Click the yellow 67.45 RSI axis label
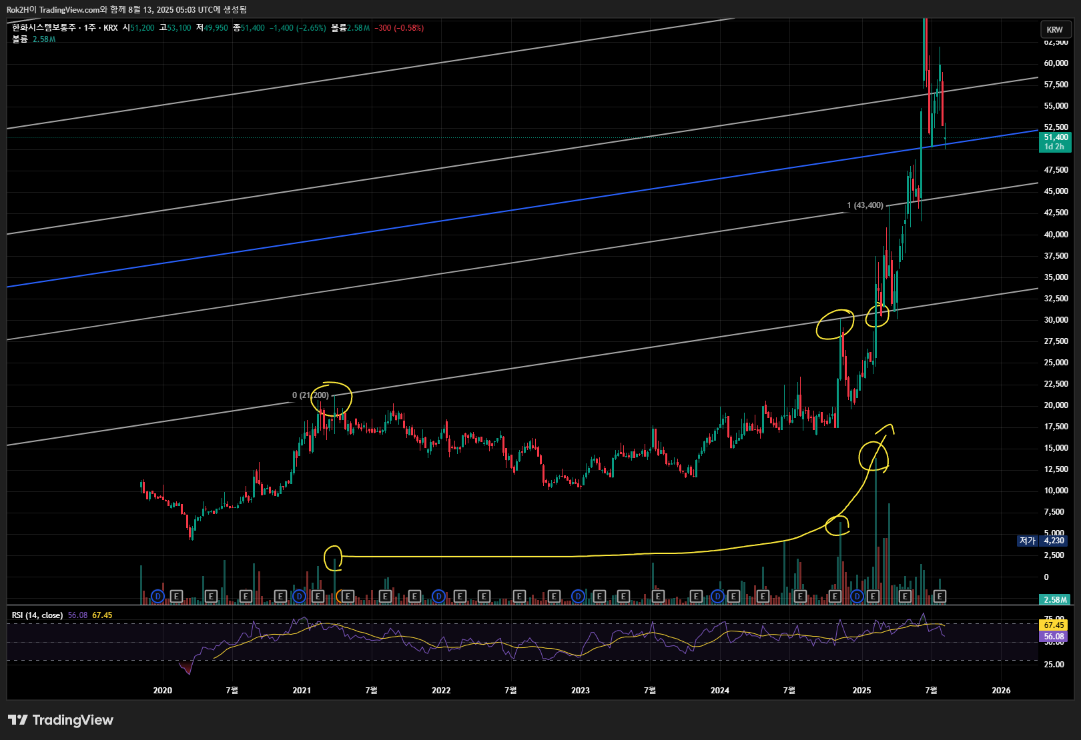This screenshot has height=740, width=1081. coord(1054,625)
